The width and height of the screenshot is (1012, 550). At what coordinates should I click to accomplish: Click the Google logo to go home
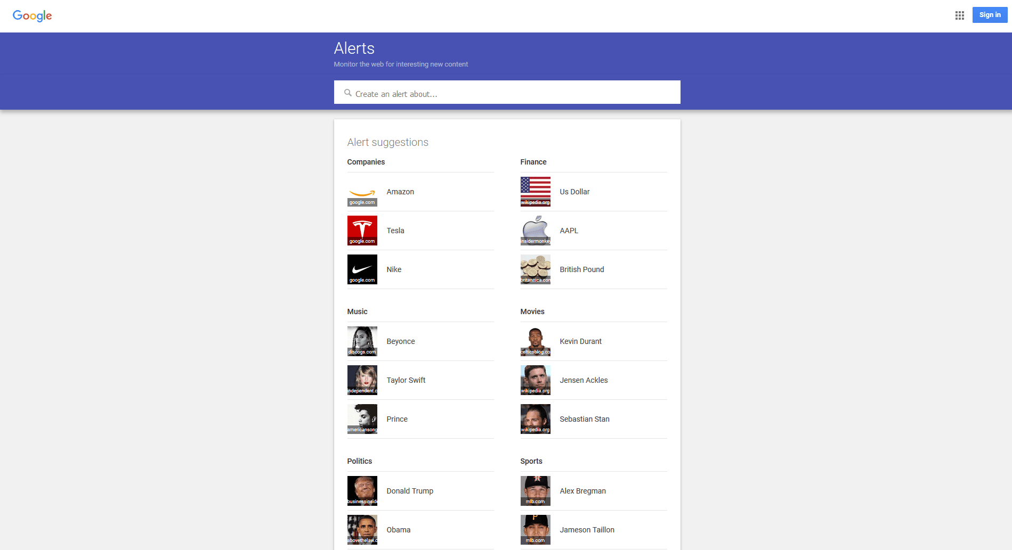[x=32, y=15]
